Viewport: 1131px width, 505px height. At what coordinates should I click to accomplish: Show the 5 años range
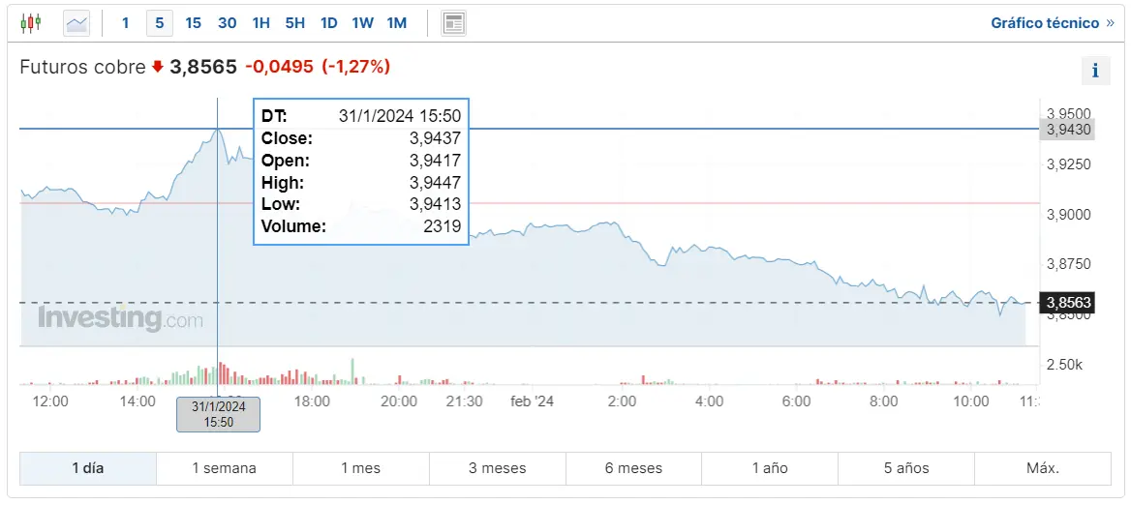click(x=906, y=468)
